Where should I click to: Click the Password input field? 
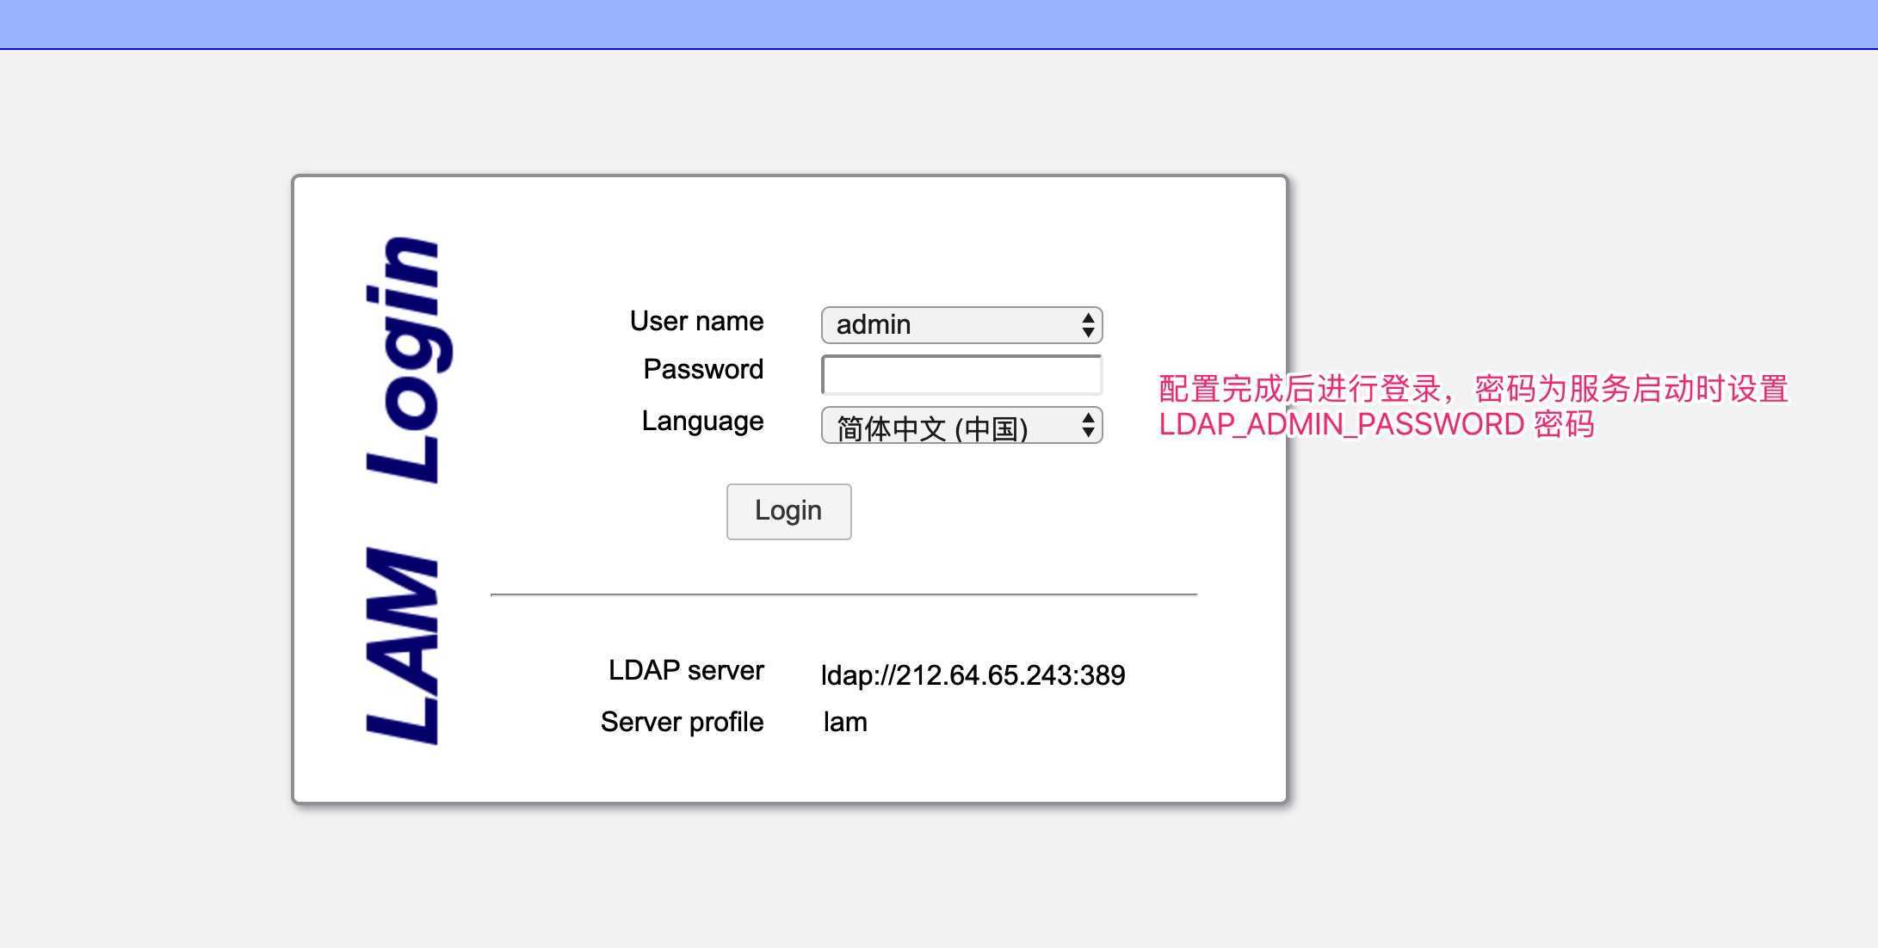coord(960,374)
